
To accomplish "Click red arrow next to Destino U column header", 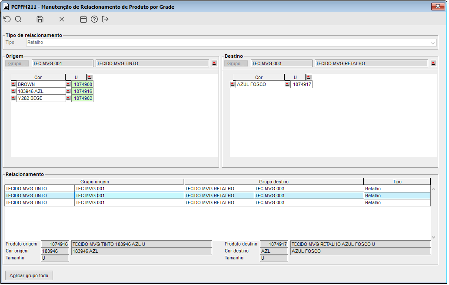I will pos(309,77).
